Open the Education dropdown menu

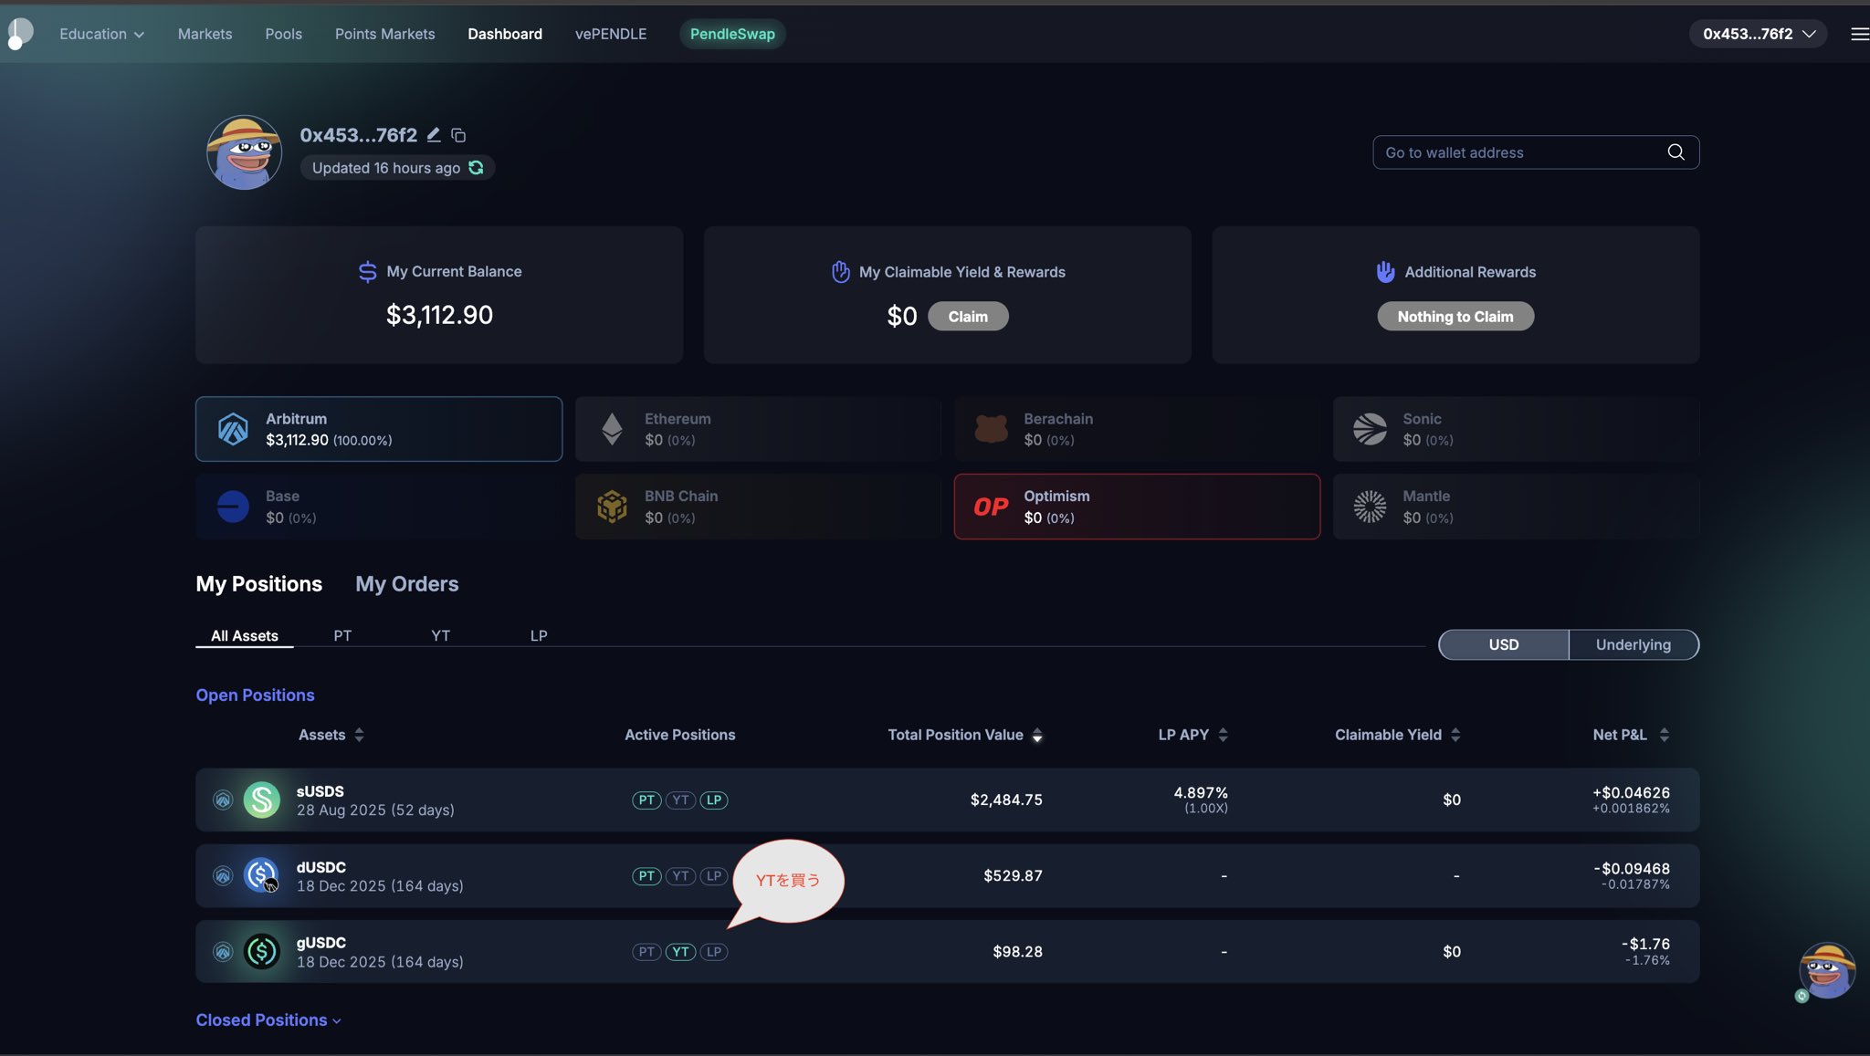pyautogui.click(x=101, y=34)
